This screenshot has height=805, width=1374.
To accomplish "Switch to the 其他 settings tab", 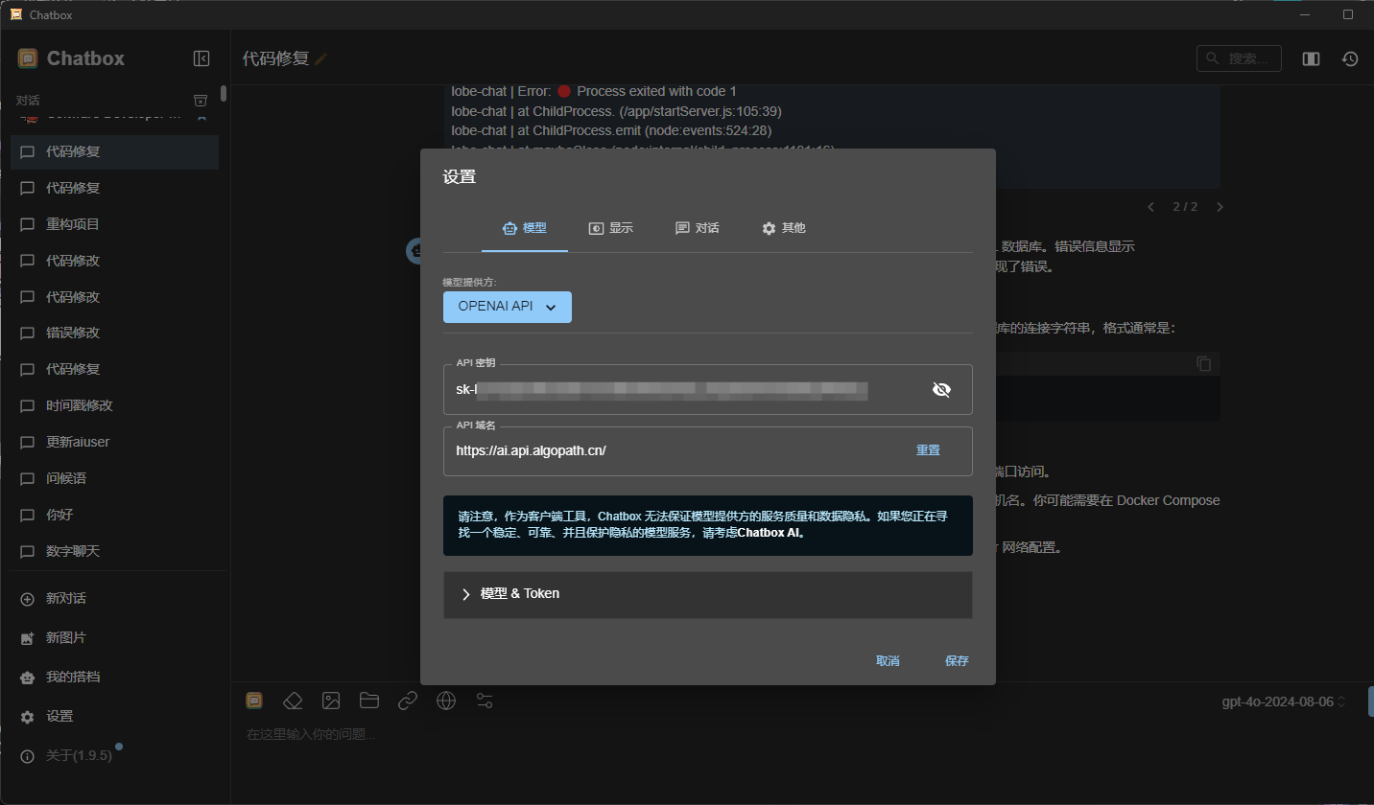I will [784, 228].
